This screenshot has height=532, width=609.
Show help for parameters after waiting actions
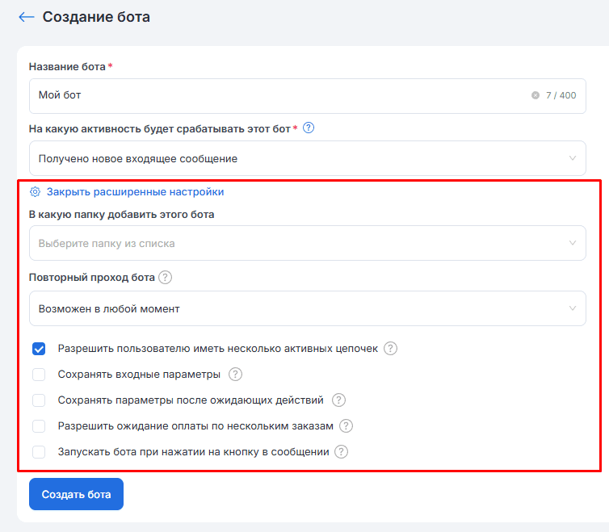pyautogui.click(x=338, y=400)
